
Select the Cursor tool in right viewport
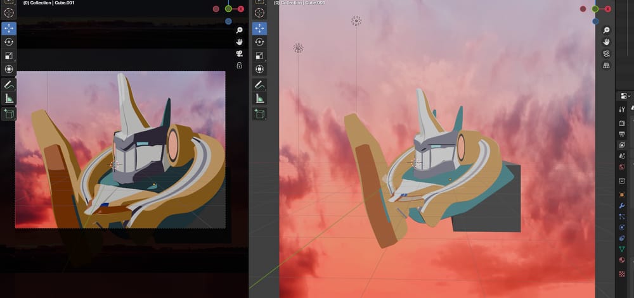(x=259, y=13)
